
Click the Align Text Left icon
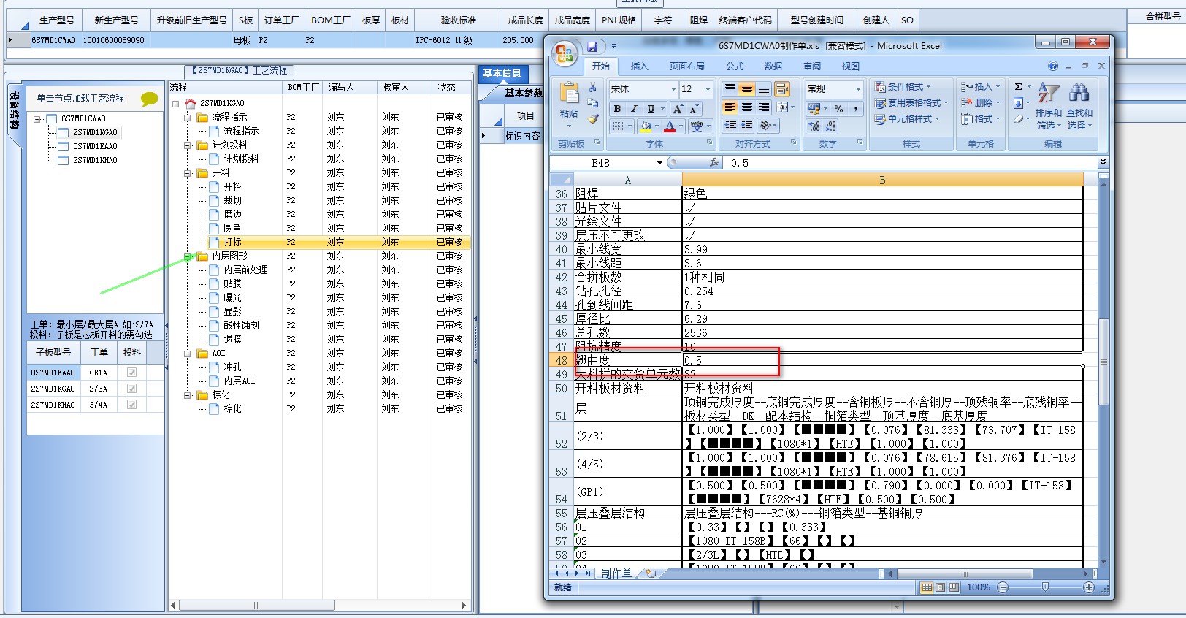730,107
